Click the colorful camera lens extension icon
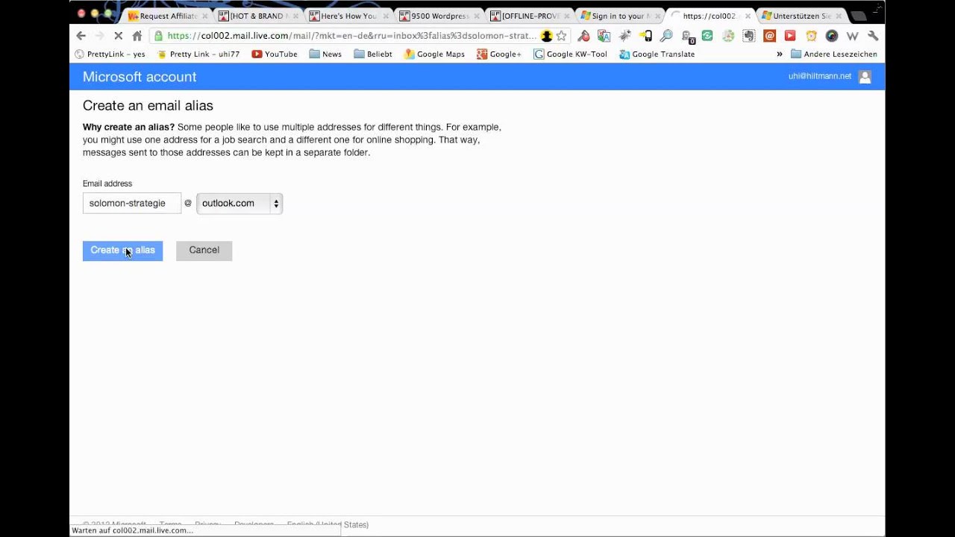 click(831, 36)
